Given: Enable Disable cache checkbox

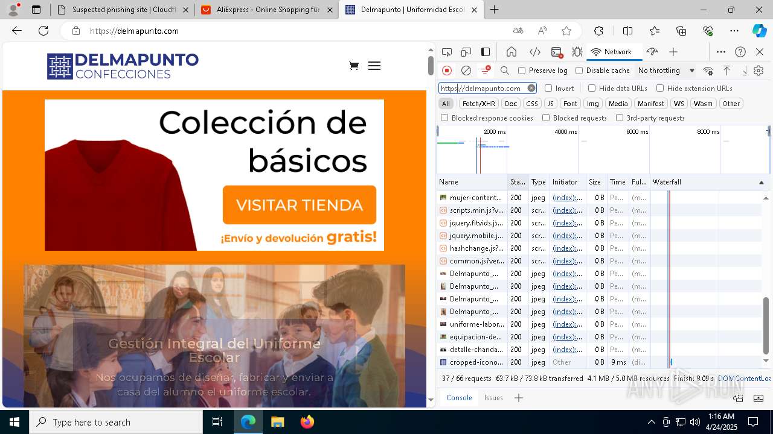Looking at the screenshot, I should point(579,71).
